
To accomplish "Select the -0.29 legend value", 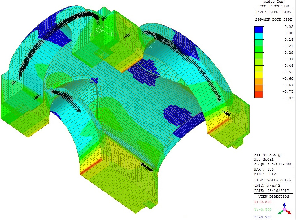I will (288, 53).
